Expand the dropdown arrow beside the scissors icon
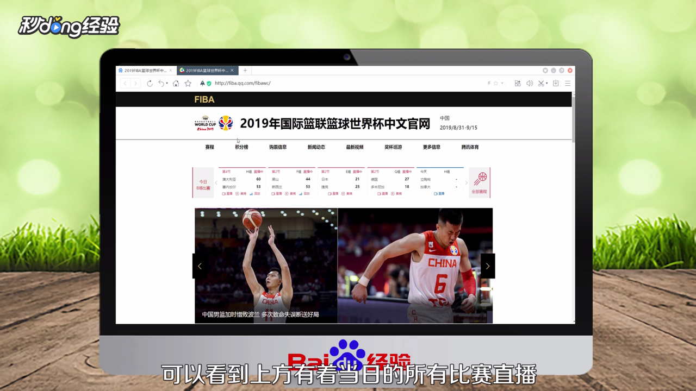Image resolution: width=696 pixels, height=391 pixels. (x=546, y=84)
